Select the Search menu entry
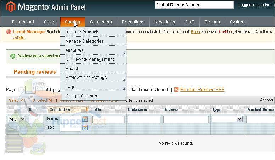 (x=93, y=69)
